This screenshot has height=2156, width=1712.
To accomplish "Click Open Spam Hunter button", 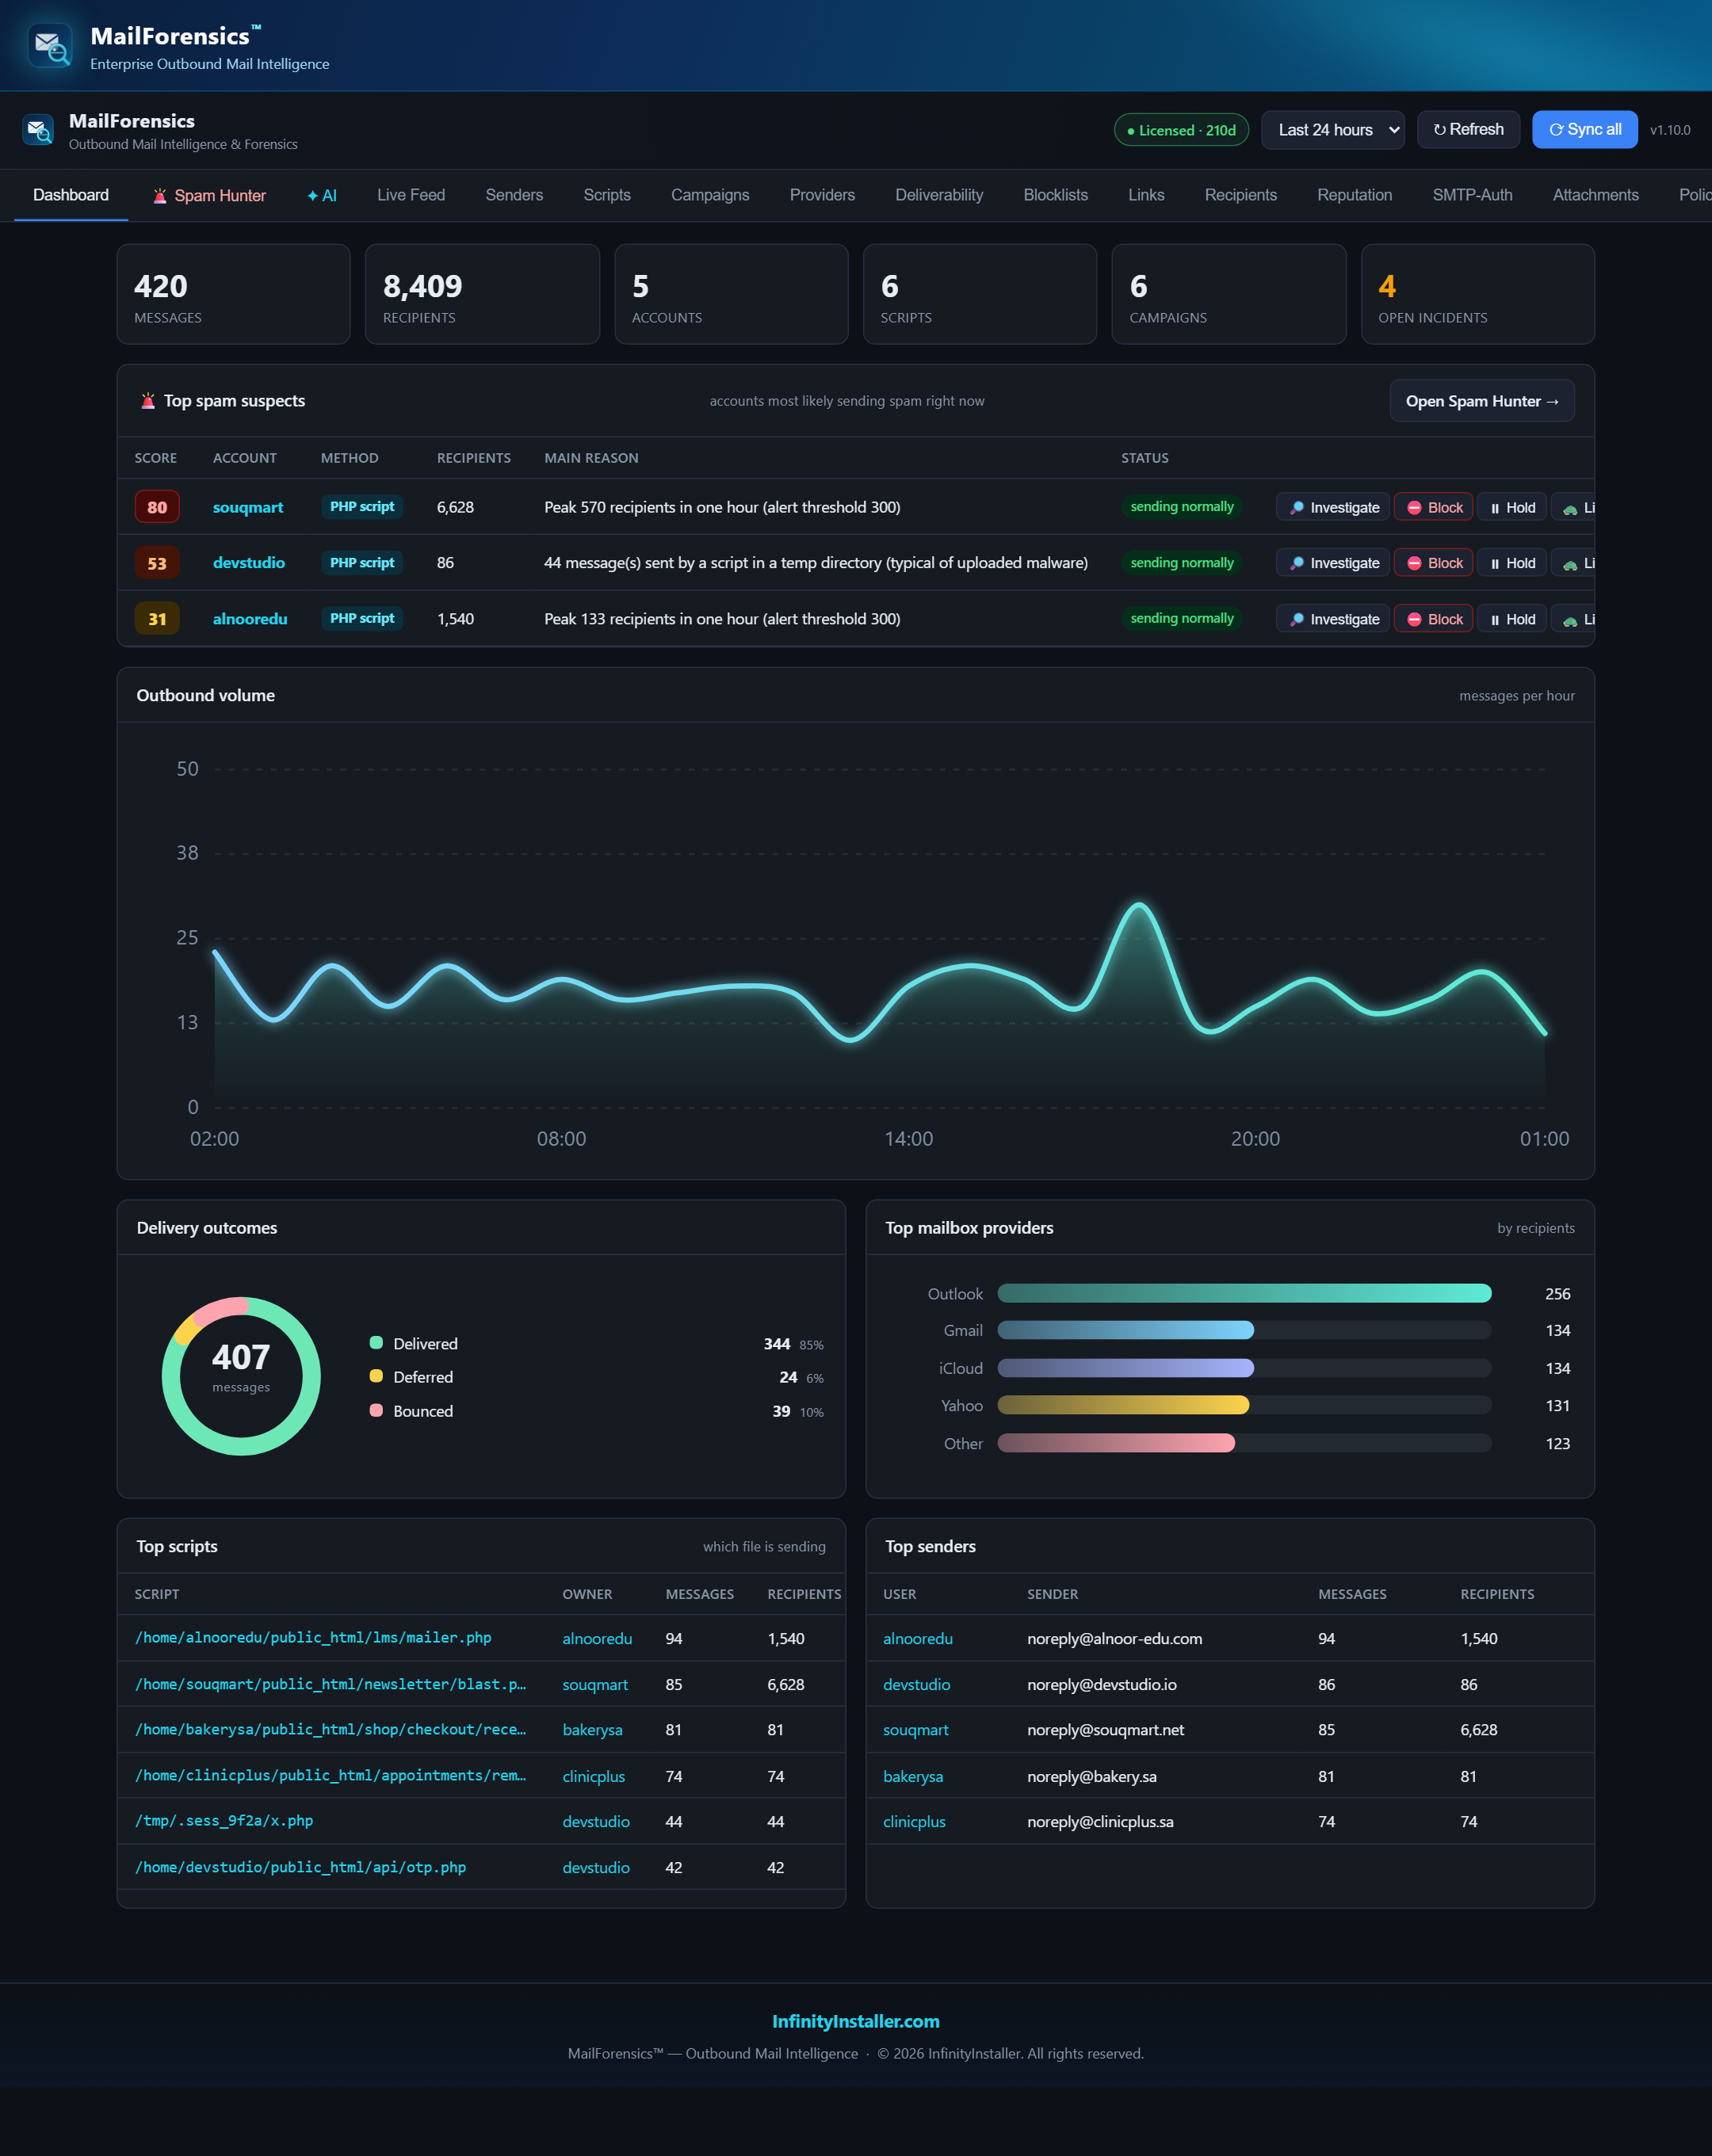I will (1482, 401).
